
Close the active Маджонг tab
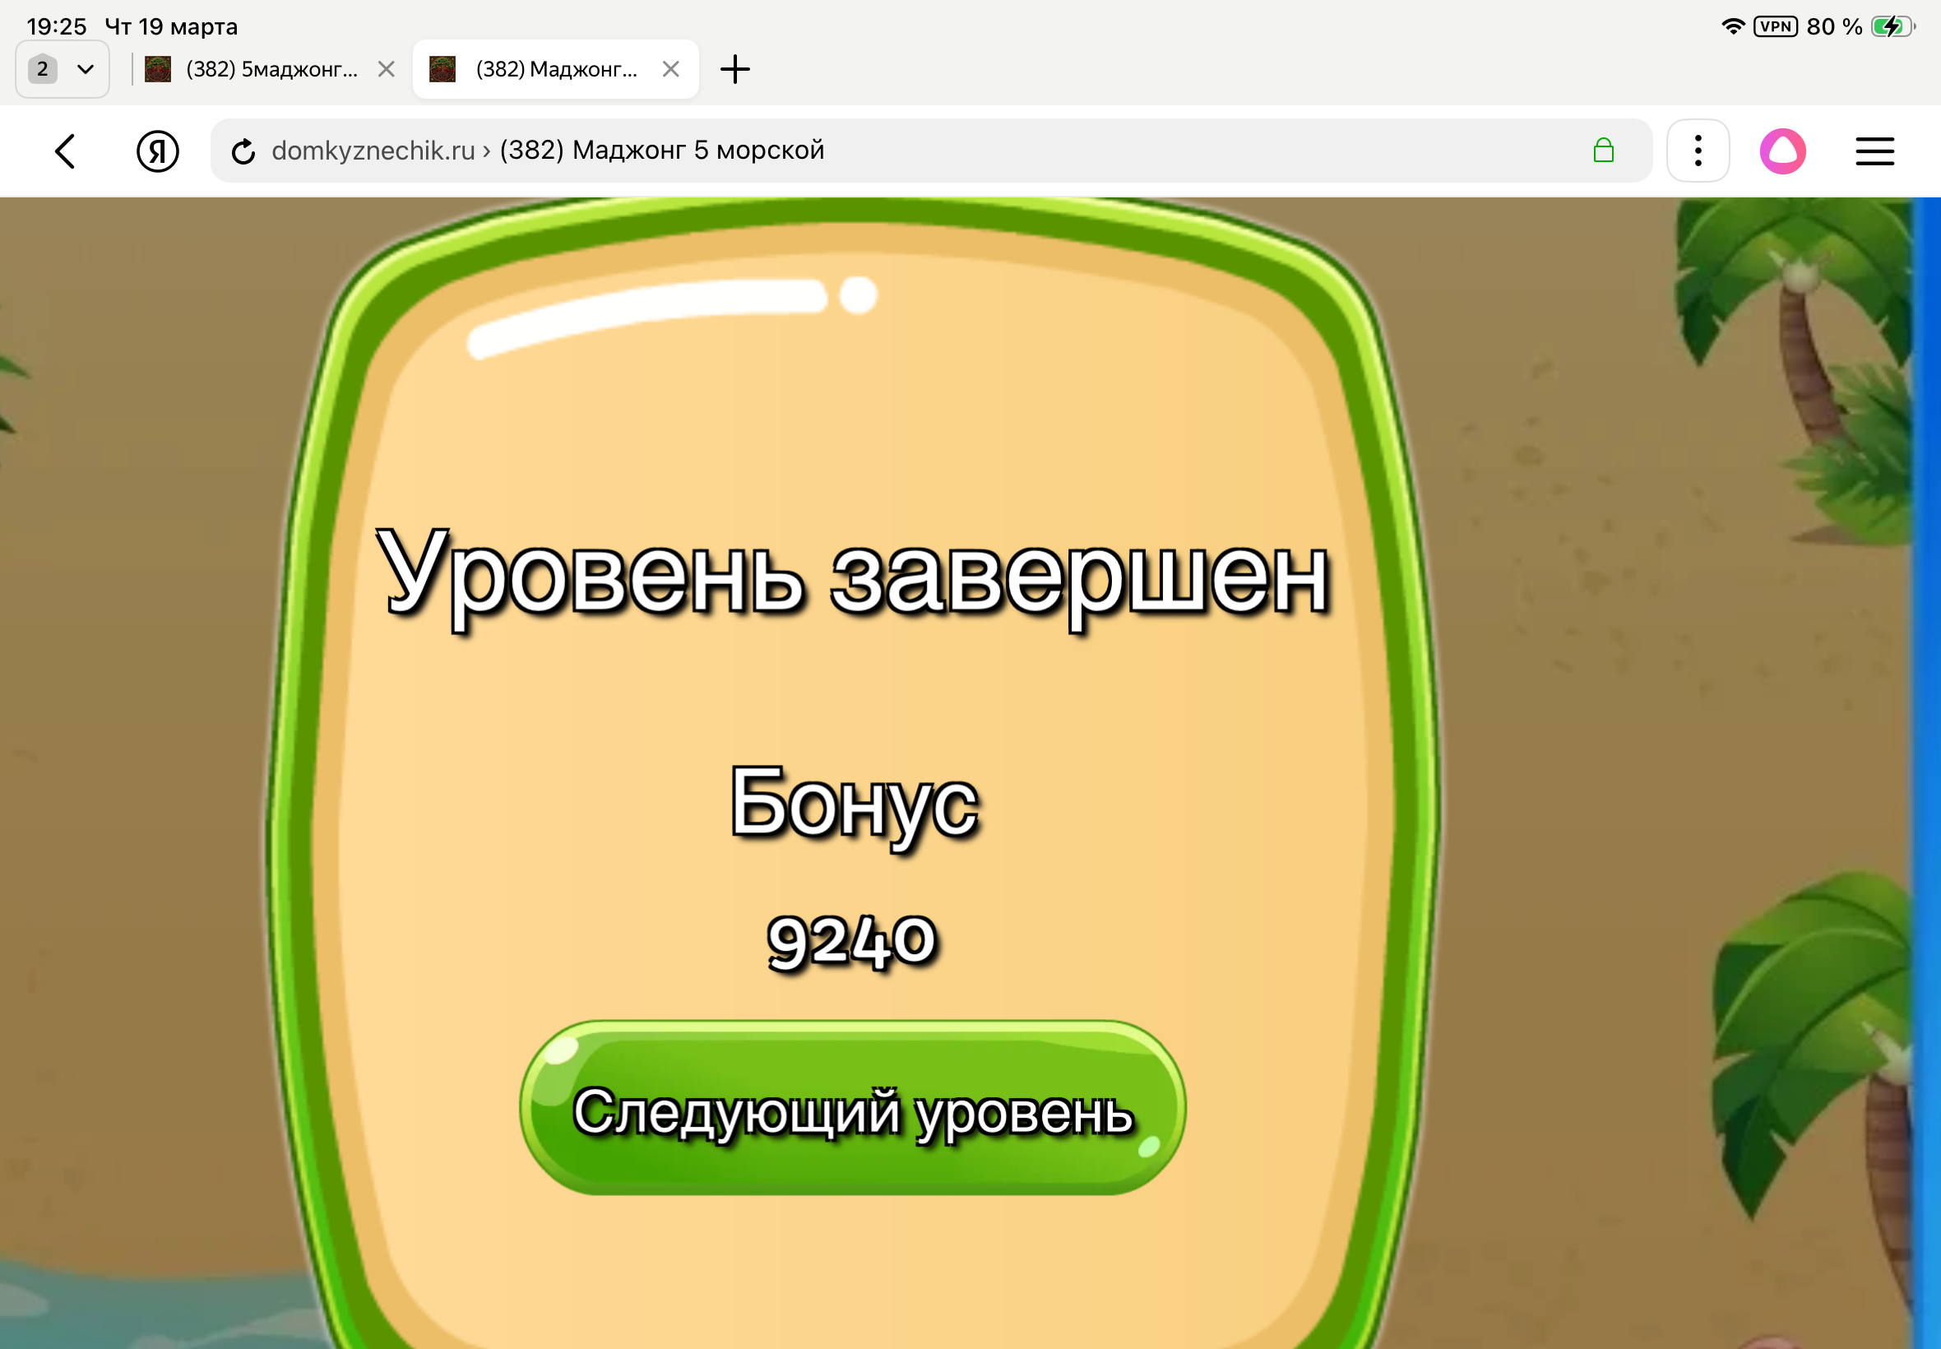point(671,69)
